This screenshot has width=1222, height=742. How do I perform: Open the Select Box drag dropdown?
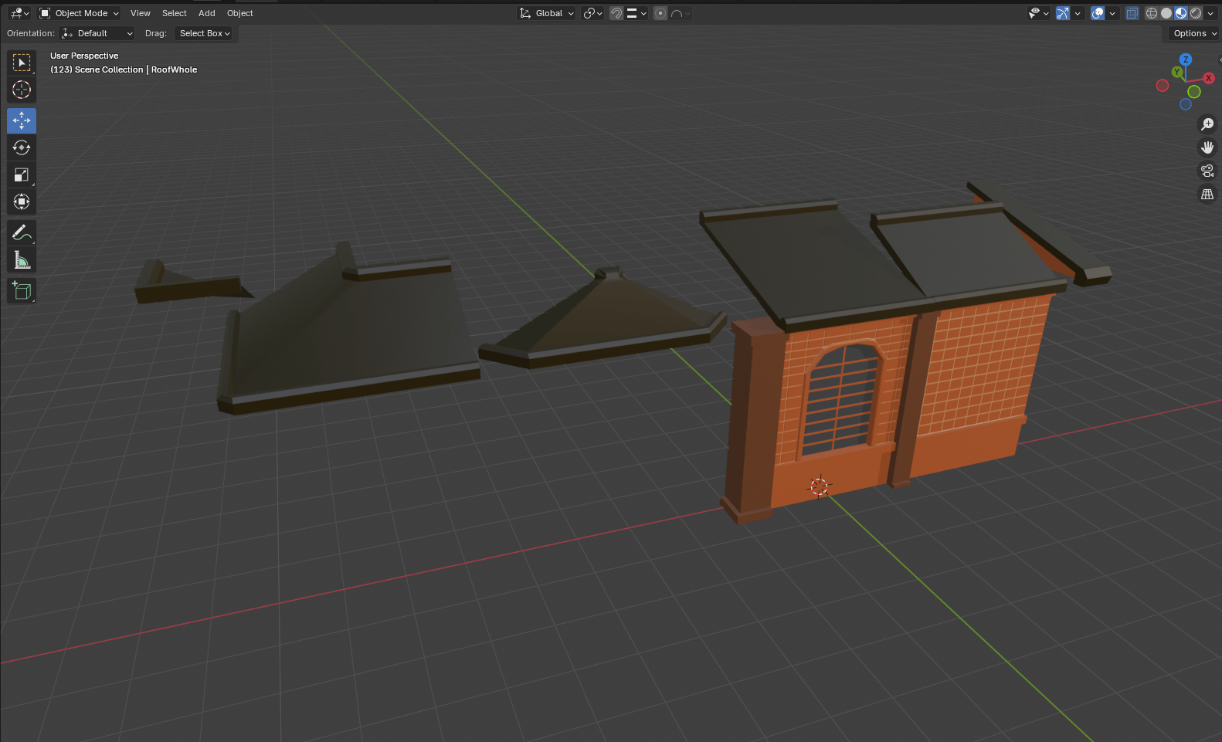pos(205,33)
